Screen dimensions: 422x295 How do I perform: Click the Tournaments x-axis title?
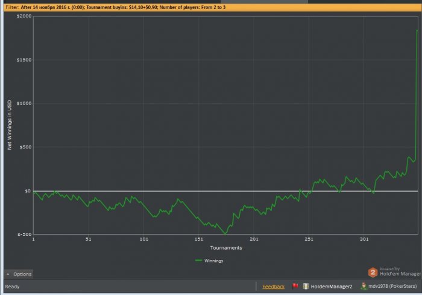[226, 248]
